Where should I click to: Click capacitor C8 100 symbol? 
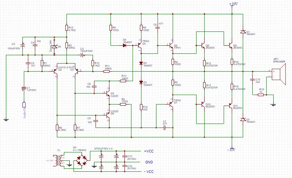[x=94, y=87]
